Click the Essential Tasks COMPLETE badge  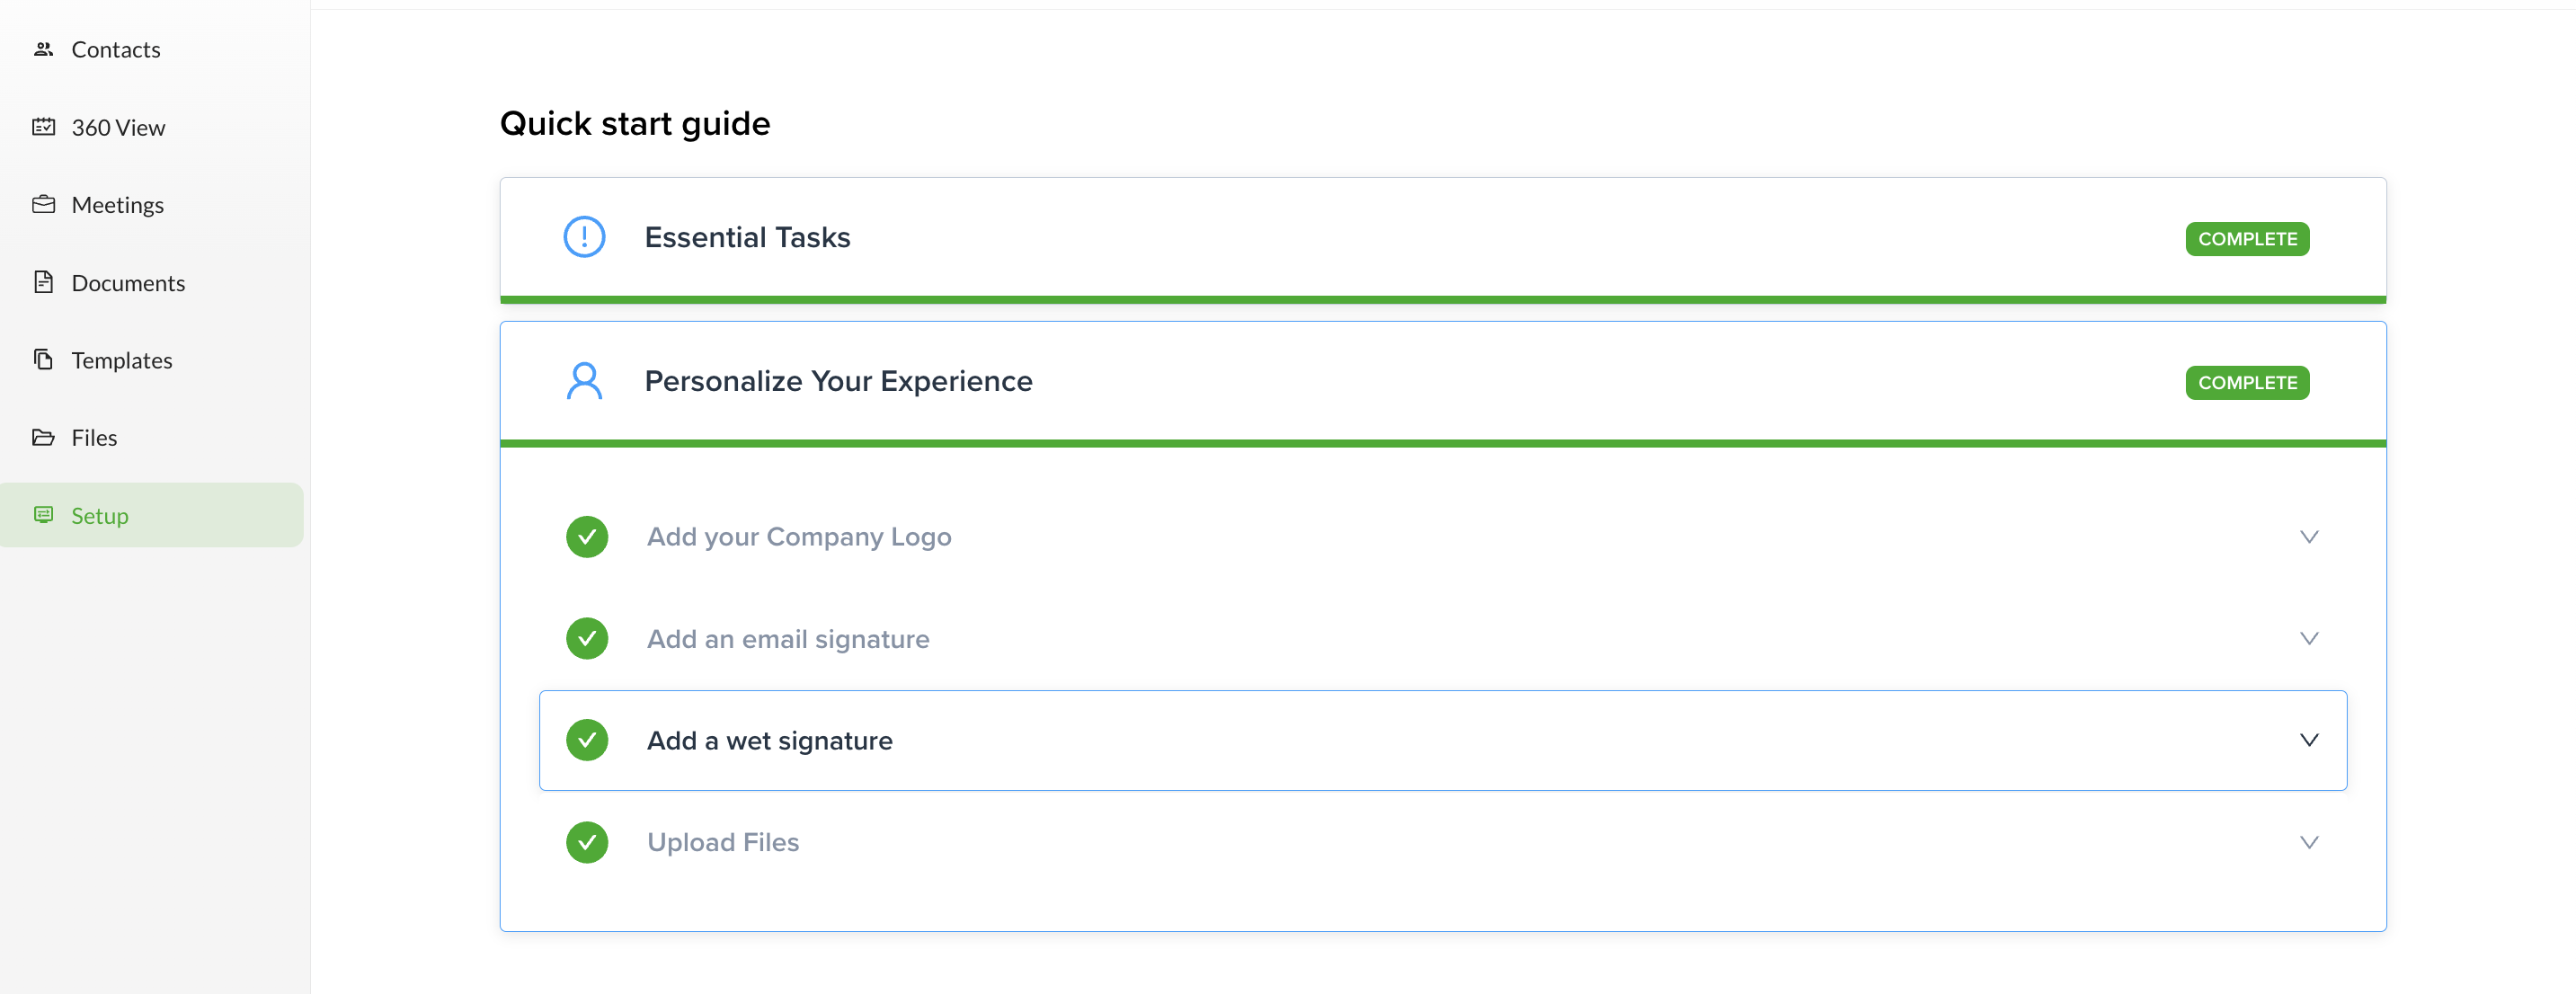coord(2246,239)
